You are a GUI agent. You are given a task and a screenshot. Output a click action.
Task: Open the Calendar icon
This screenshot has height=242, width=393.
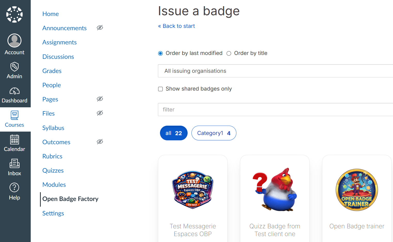[14, 140]
